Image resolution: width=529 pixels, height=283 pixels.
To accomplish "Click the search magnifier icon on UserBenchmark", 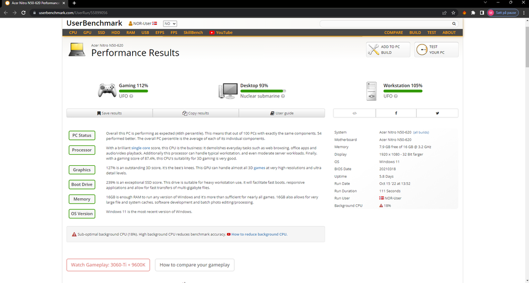I will pyautogui.click(x=454, y=24).
